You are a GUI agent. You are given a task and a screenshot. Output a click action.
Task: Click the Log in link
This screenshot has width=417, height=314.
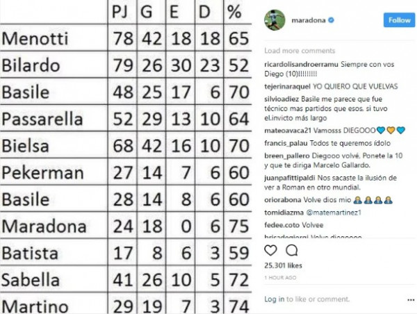click(x=275, y=299)
